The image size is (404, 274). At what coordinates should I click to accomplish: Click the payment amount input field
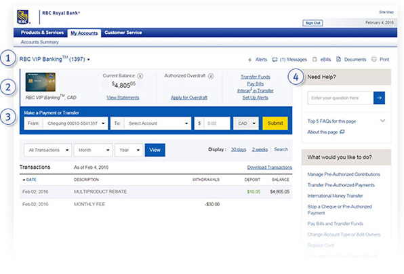click(212, 123)
